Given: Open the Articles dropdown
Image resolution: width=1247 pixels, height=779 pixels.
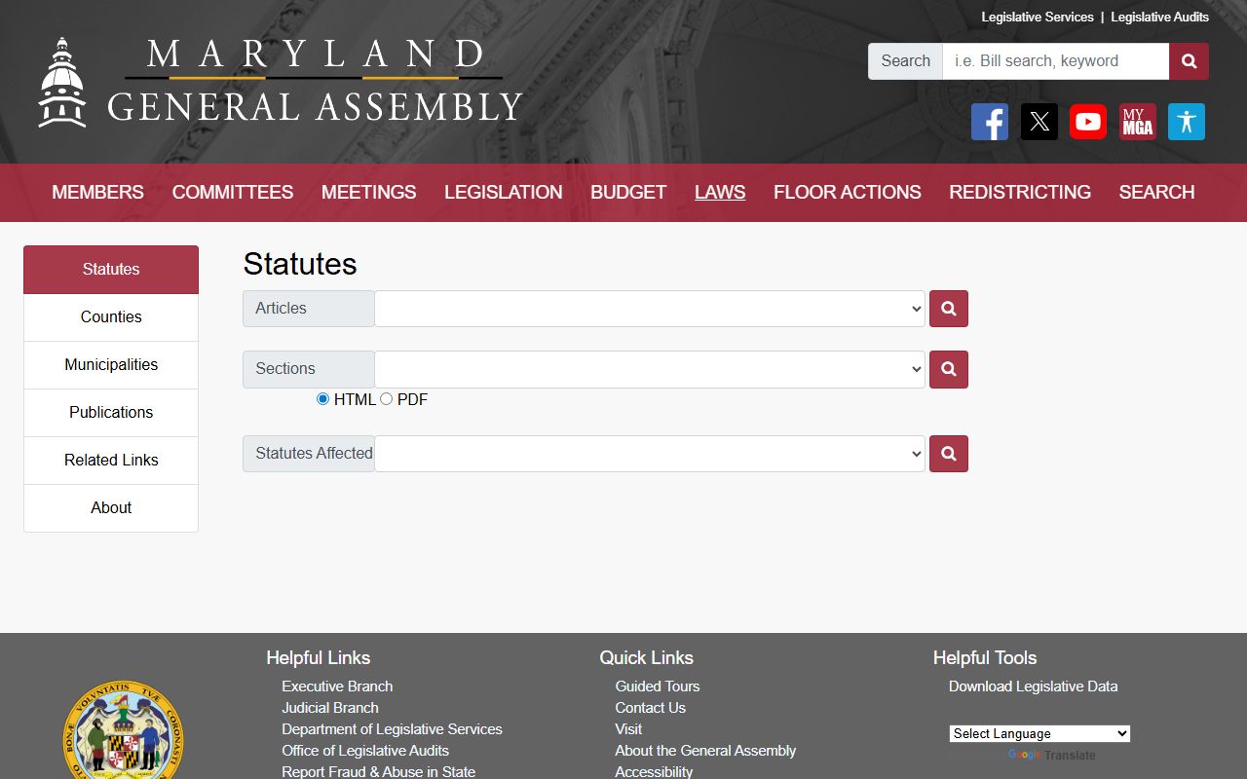Looking at the screenshot, I should coord(650,309).
